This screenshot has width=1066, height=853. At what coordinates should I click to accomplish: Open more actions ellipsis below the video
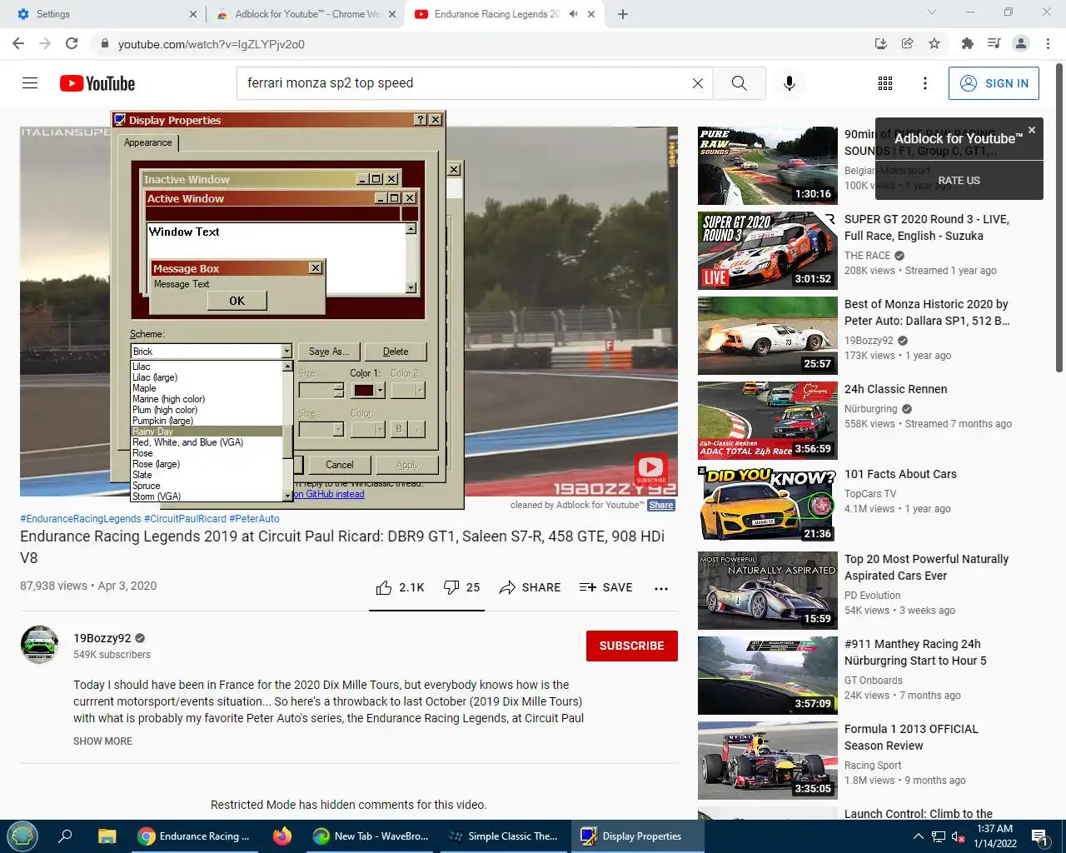[661, 588]
